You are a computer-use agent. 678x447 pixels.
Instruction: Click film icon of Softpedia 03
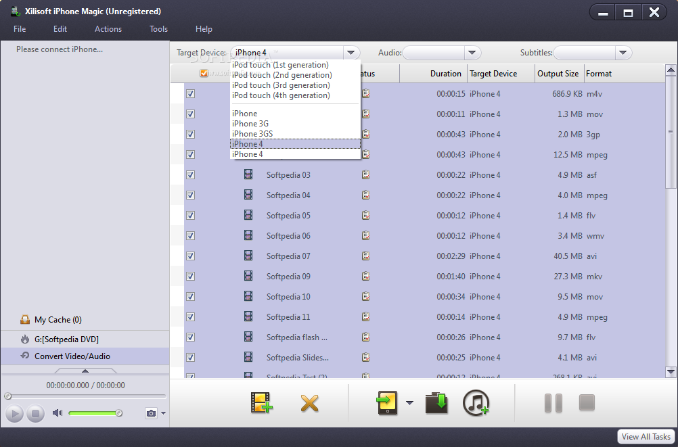pyautogui.click(x=248, y=174)
